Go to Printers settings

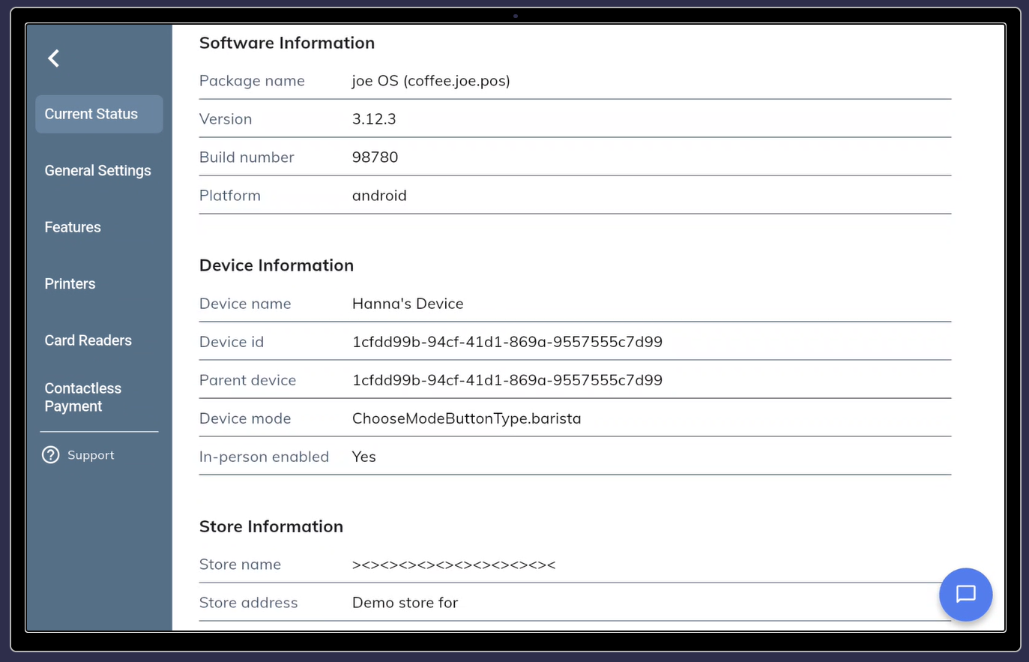pos(70,284)
